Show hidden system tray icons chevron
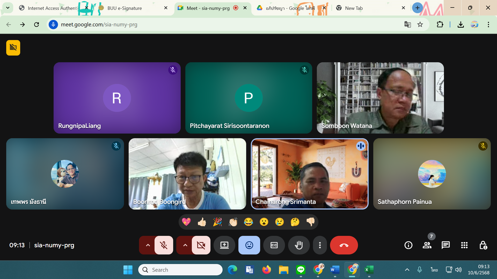 coord(407,270)
